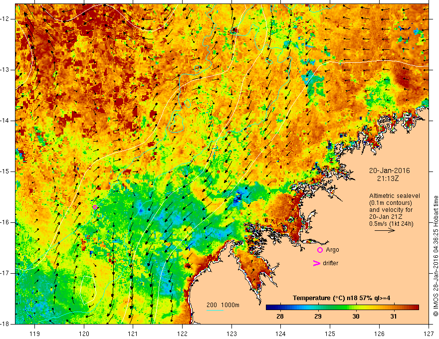The height and width of the screenshot is (339, 439).
Task: Click the latitude label '-15'
Action: [x=5, y=171]
